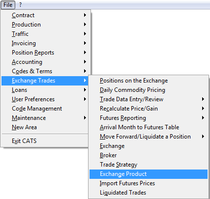Open the ? help menu
This screenshot has width=210, height=199.
pos(20,5)
